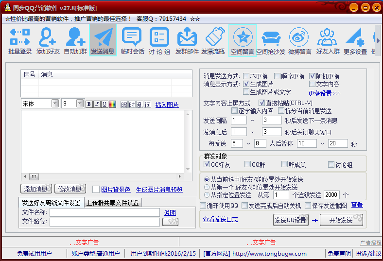Image resolution: width=383 pixels, height=261 pixels.
Task: Open the 发漂流瓶 drift bottle tool
Action: coord(213,41)
